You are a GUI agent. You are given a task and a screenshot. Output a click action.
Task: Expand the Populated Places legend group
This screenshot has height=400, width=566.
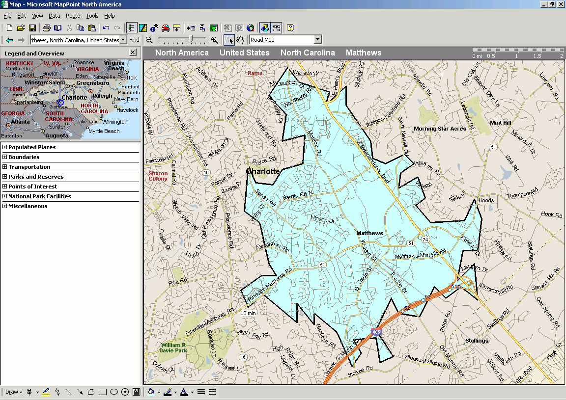click(x=5, y=147)
